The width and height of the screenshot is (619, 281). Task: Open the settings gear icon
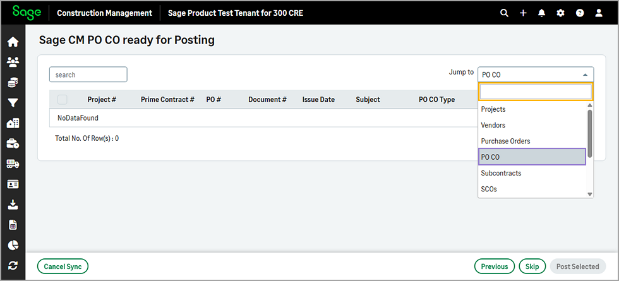click(561, 13)
